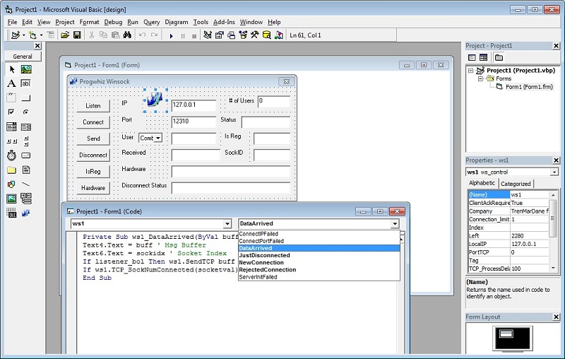This screenshot has height=359, width=565.
Task: Select the DirListBox folder tool in toolbox
Action: (x=11, y=170)
